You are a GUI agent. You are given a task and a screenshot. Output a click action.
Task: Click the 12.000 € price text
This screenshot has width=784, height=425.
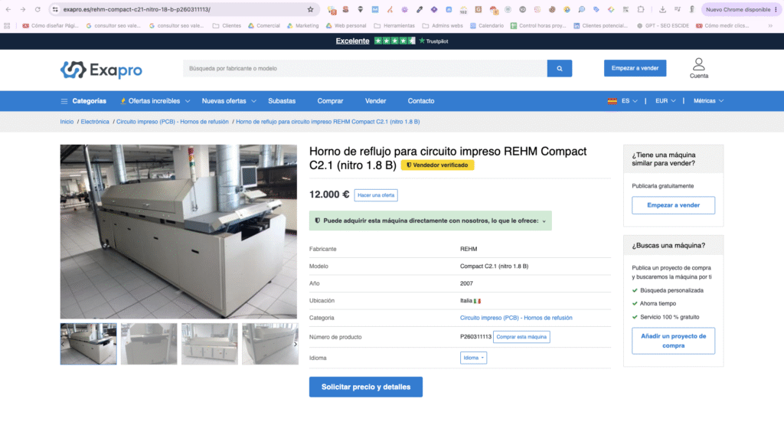pos(329,195)
